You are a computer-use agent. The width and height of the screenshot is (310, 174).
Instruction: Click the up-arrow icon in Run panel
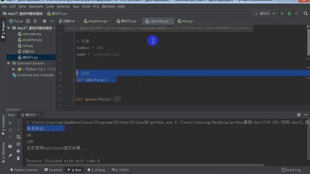(x=18, y=123)
